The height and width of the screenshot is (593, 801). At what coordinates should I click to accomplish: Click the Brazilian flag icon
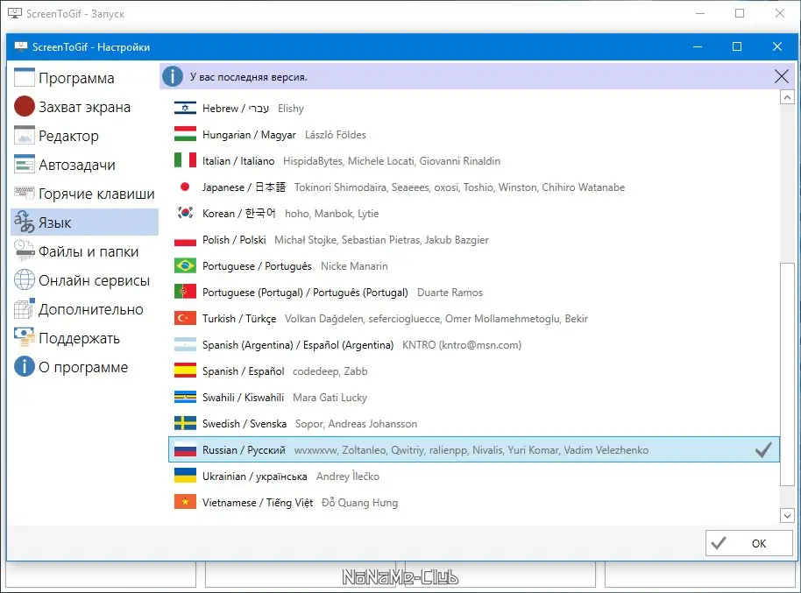click(x=185, y=265)
